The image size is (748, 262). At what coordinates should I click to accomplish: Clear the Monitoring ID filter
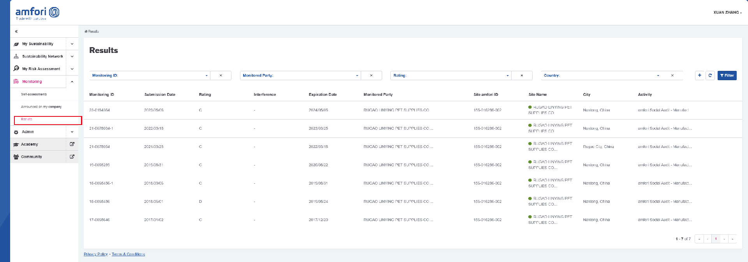pyautogui.click(x=221, y=76)
